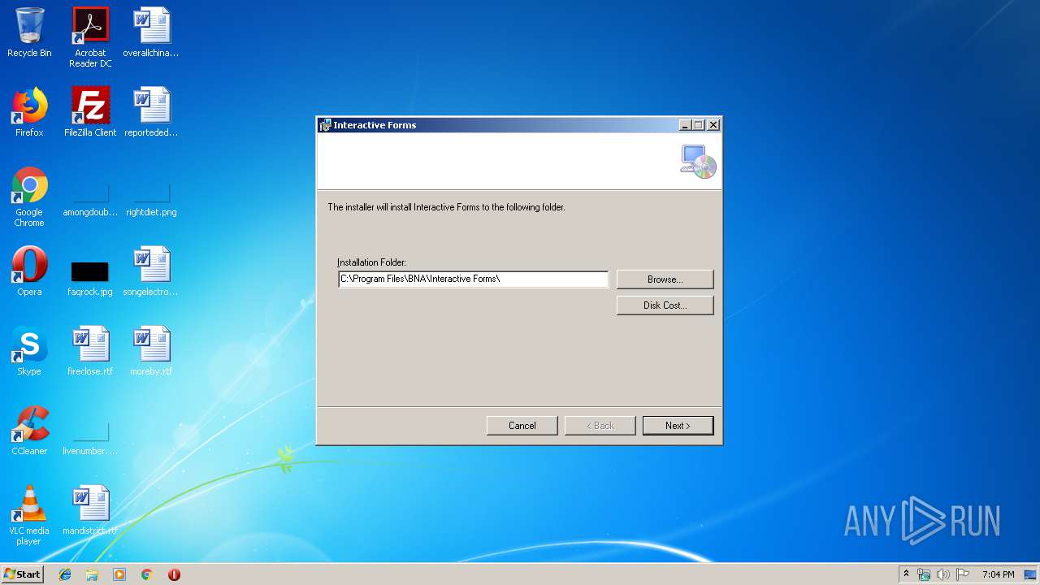Select the amongdoub file icon
Viewport: 1040px width, 585px height.
click(90, 197)
